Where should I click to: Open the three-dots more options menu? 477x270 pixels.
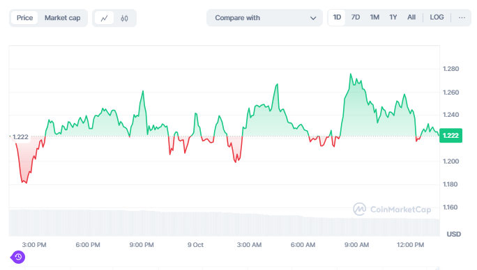pyautogui.click(x=462, y=17)
